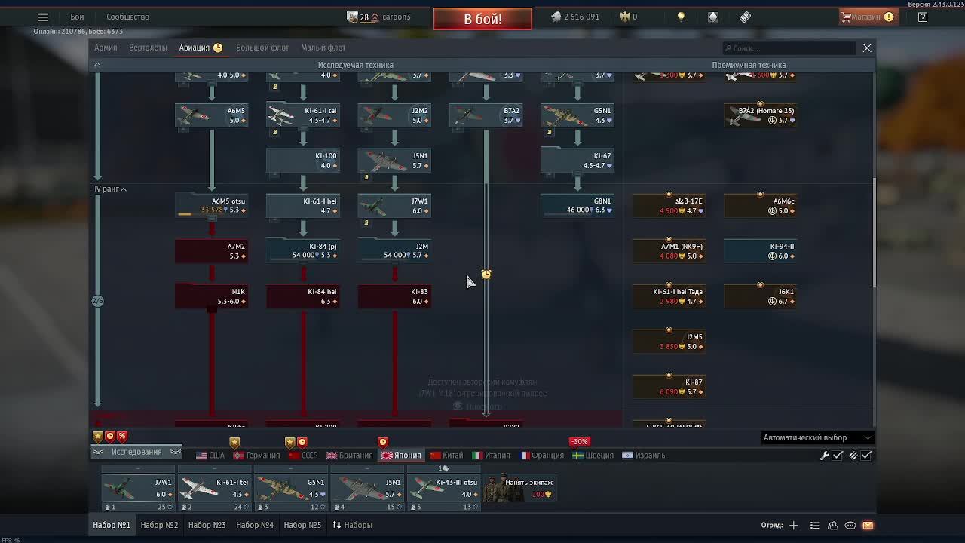Viewport: 965px width, 543px height.
Task: Click the research tree vertical scrollbar
Action: [875, 233]
